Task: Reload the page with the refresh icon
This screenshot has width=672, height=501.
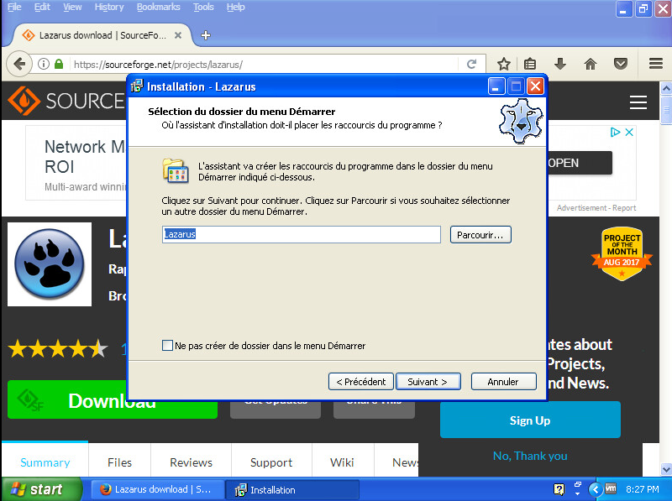Action: (x=471, y=65)
